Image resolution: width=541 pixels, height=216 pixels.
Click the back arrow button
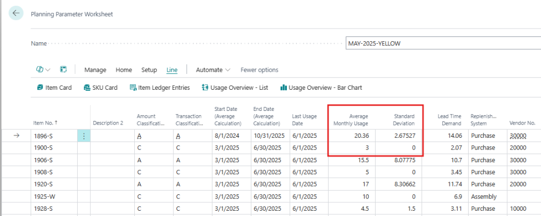(17, 14)
